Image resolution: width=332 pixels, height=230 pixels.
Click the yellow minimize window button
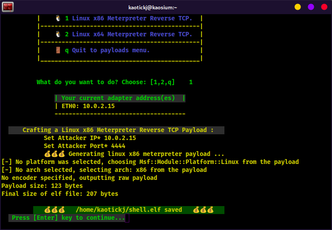[297, 7]
